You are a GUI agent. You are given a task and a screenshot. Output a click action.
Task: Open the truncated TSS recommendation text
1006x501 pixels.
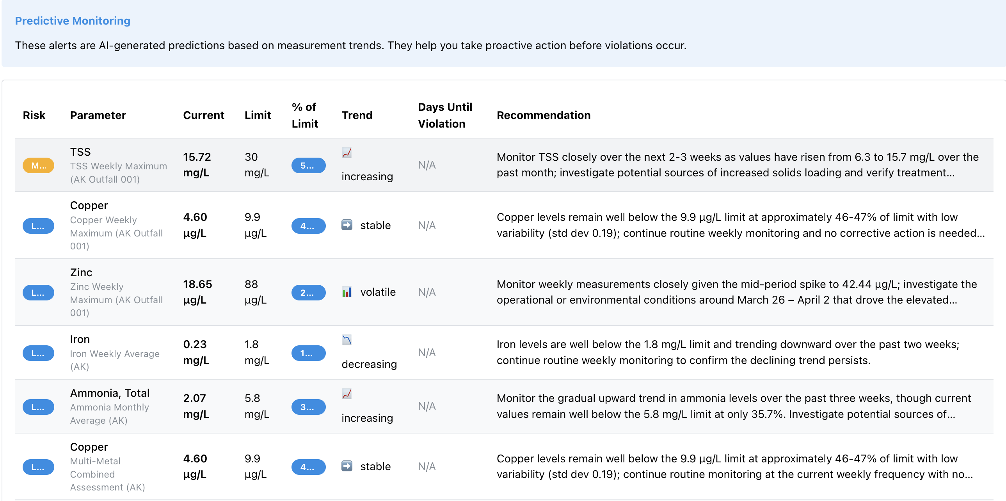click(x=738, y=165)
